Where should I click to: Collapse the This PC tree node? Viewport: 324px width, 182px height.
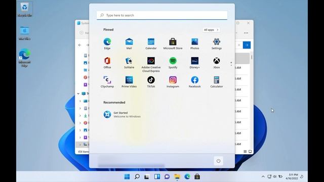(x=78, y=94)
